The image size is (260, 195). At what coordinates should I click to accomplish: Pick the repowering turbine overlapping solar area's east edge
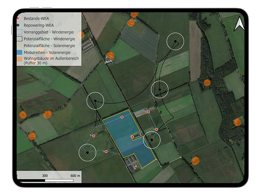(x=152, y=140)
